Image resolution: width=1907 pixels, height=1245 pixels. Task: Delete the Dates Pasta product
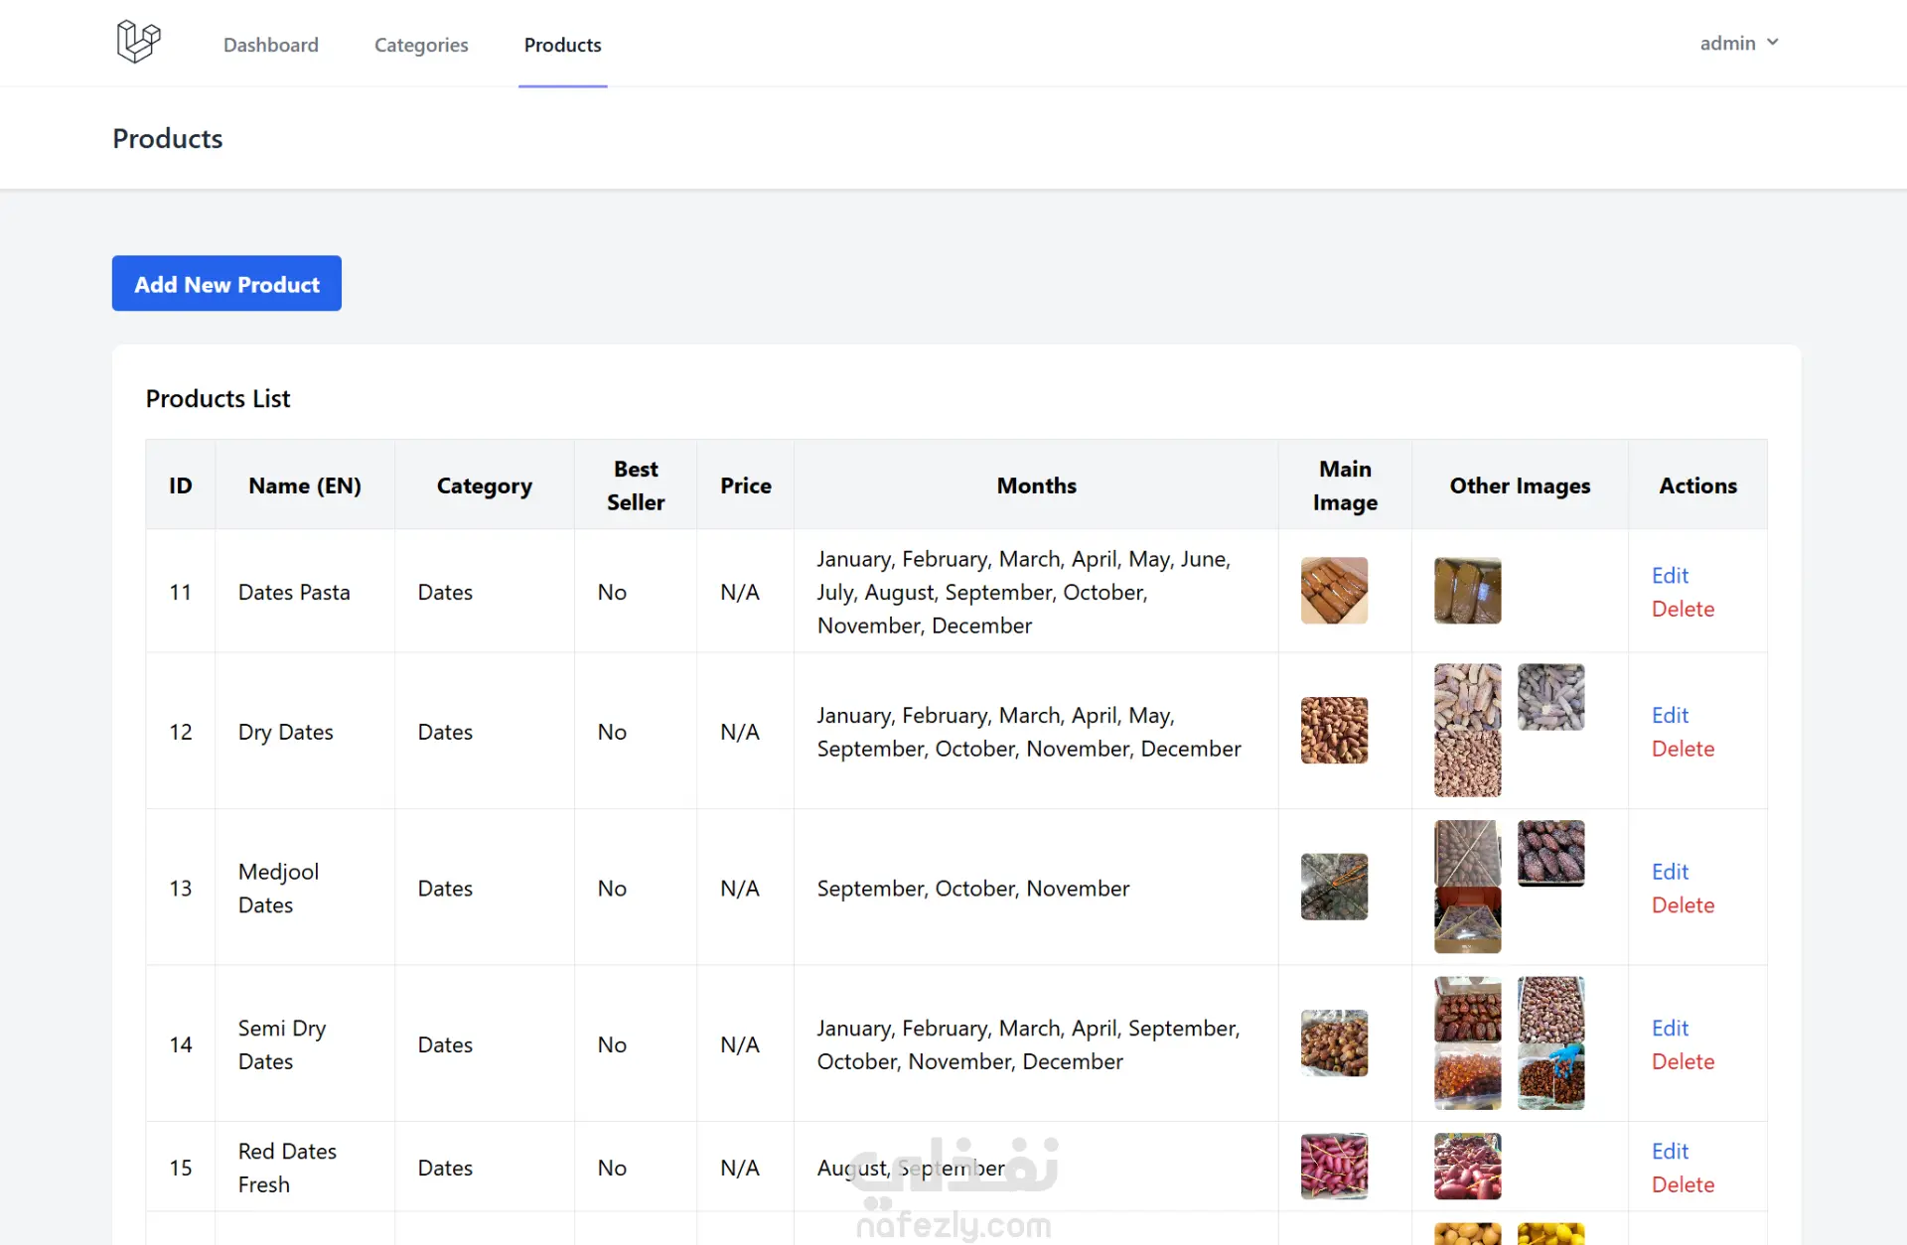[x=1683, y=609]
